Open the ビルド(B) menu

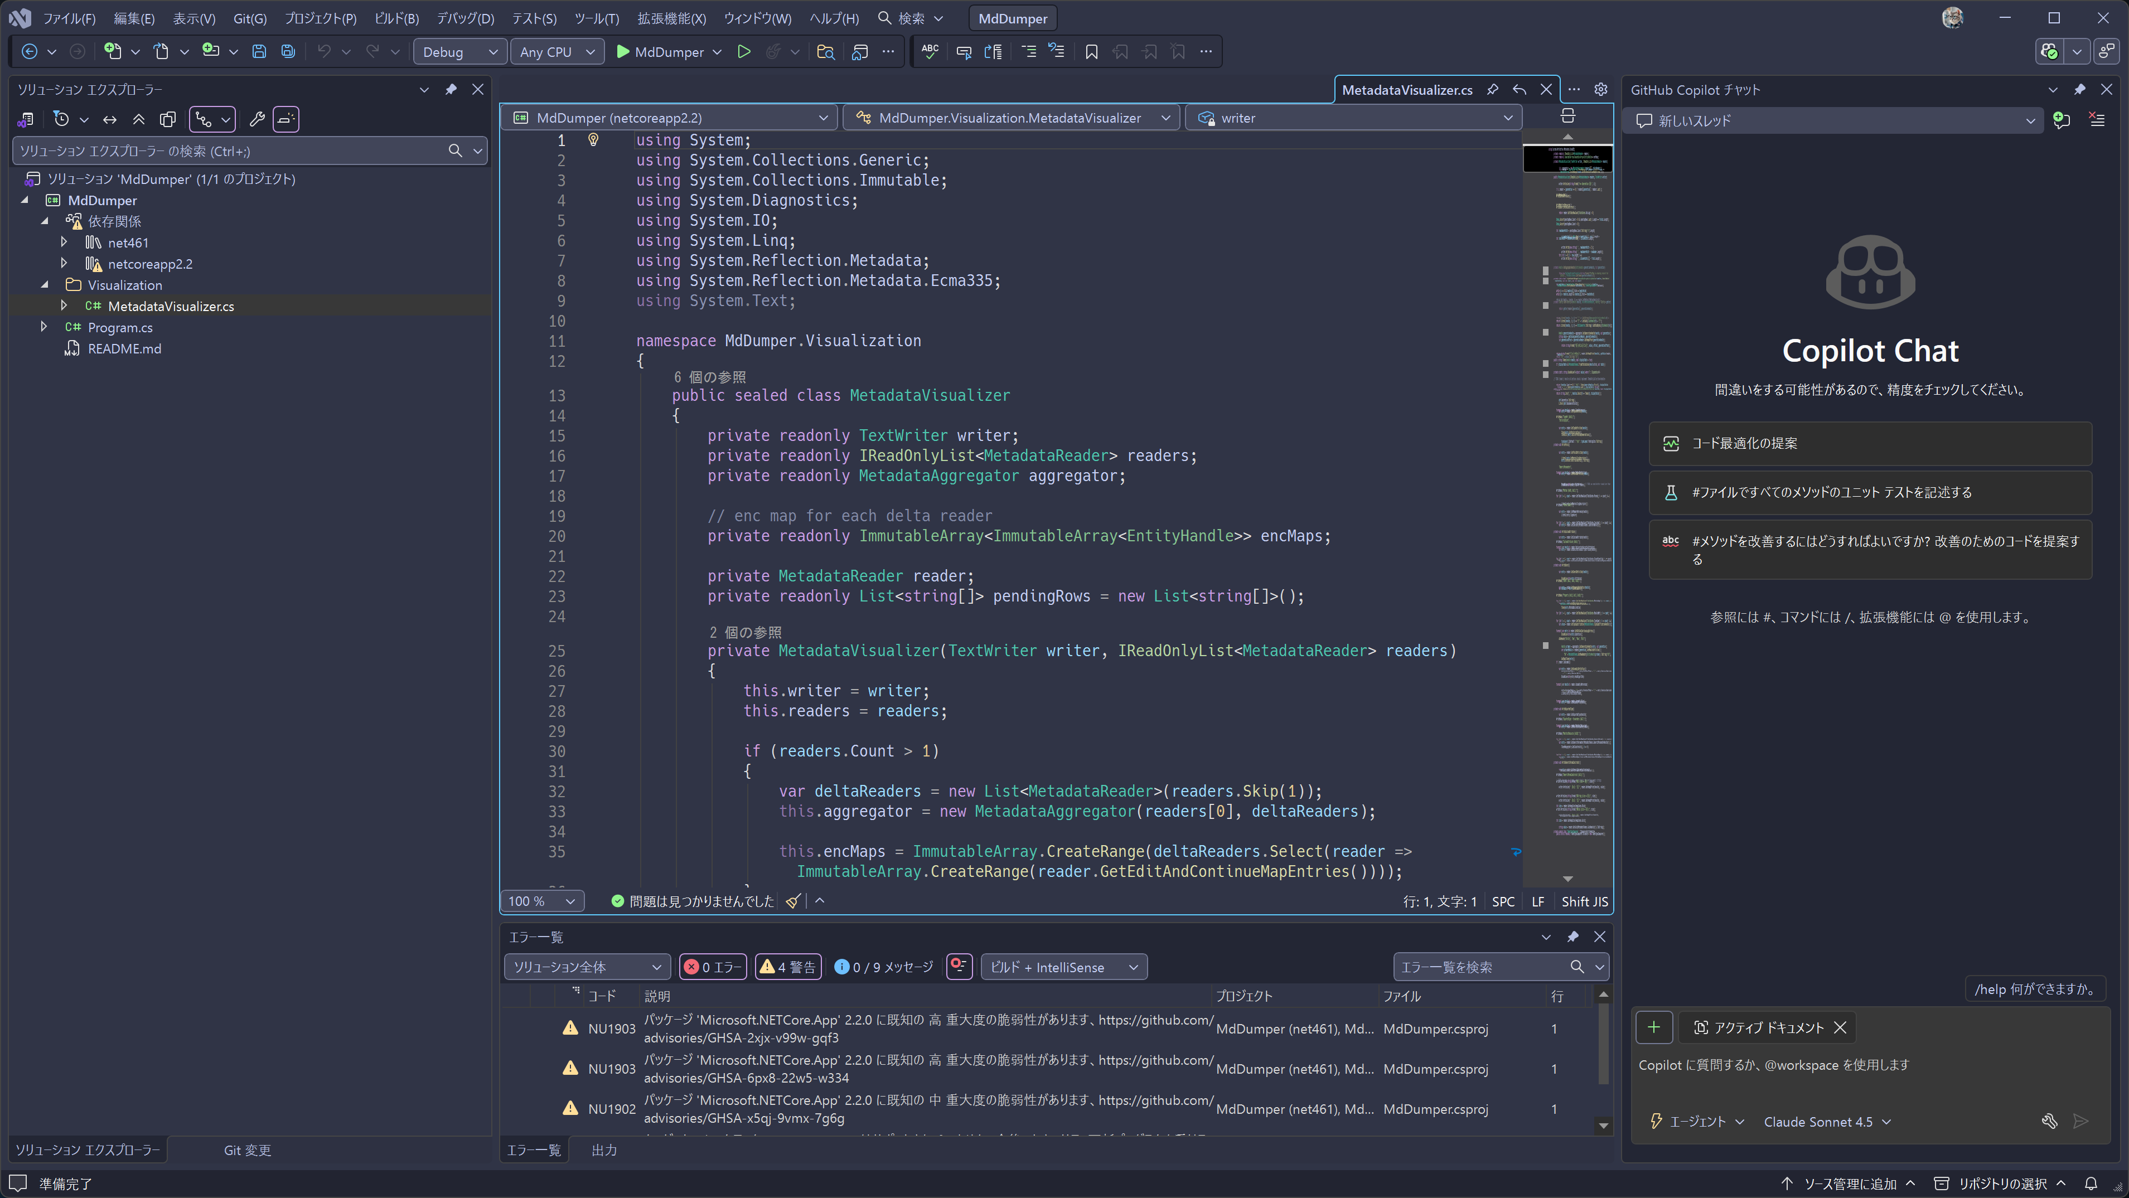click(x=396, y=18)
